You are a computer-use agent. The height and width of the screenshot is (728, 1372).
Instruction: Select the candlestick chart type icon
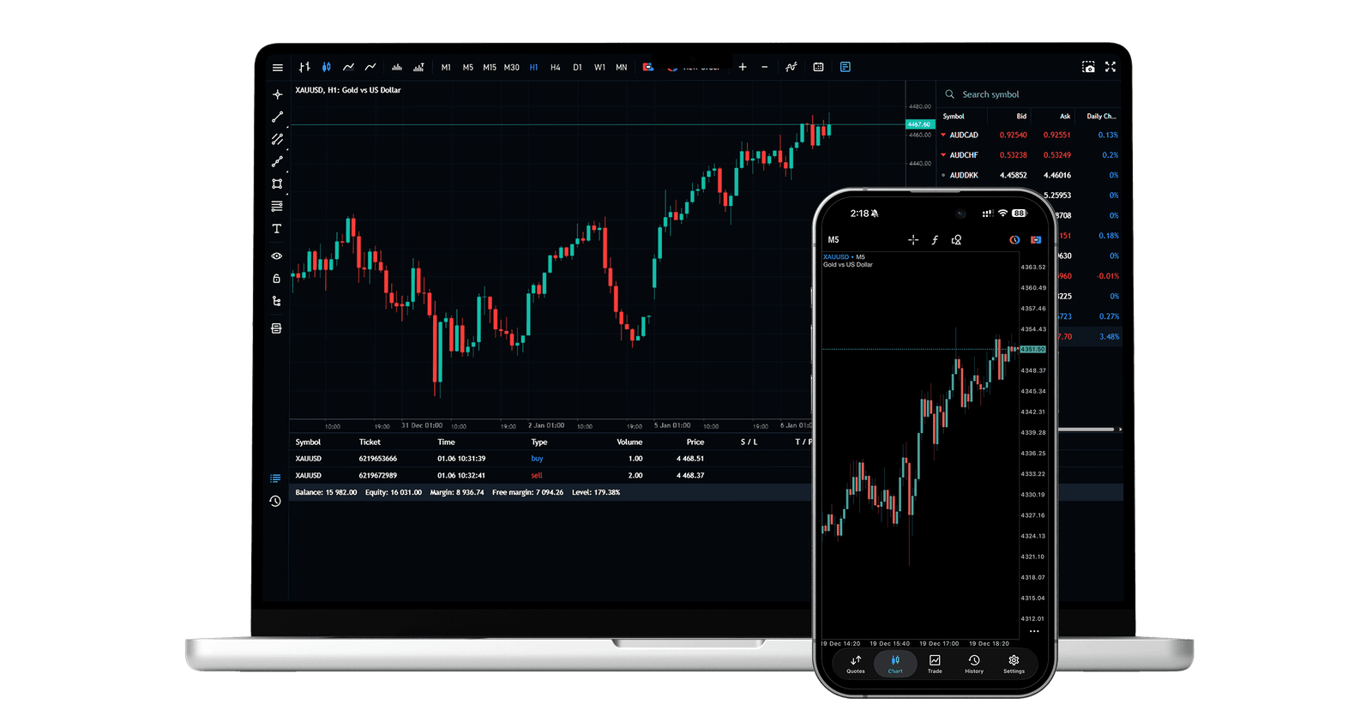[x=327, y=67]
